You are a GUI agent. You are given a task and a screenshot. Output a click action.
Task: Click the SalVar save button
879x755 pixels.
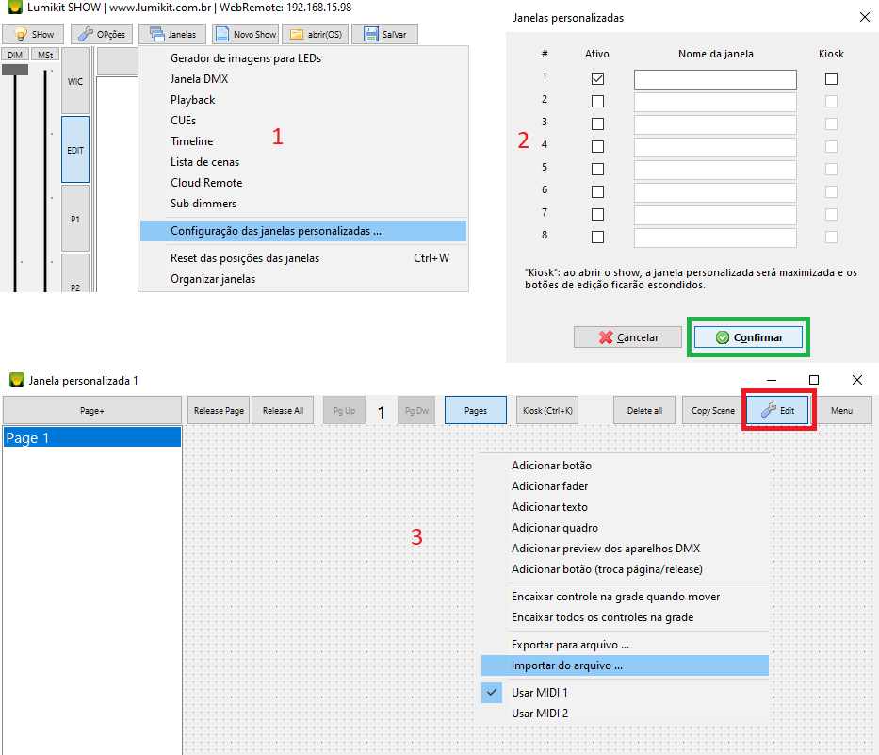coord(384,34)
